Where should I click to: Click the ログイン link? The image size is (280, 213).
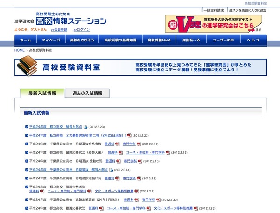(x=82, y=30)
